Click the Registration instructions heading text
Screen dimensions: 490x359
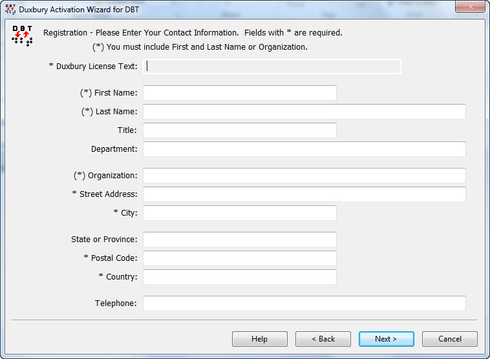[193, 33]
